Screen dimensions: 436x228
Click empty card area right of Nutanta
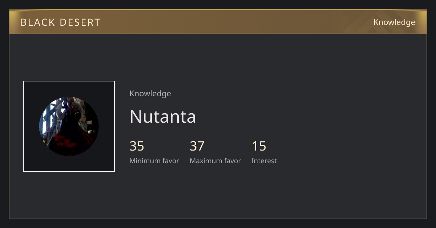click(309, 116)
